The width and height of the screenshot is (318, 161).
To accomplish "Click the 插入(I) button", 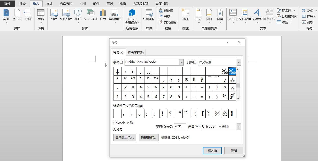I will coord(212,151).
